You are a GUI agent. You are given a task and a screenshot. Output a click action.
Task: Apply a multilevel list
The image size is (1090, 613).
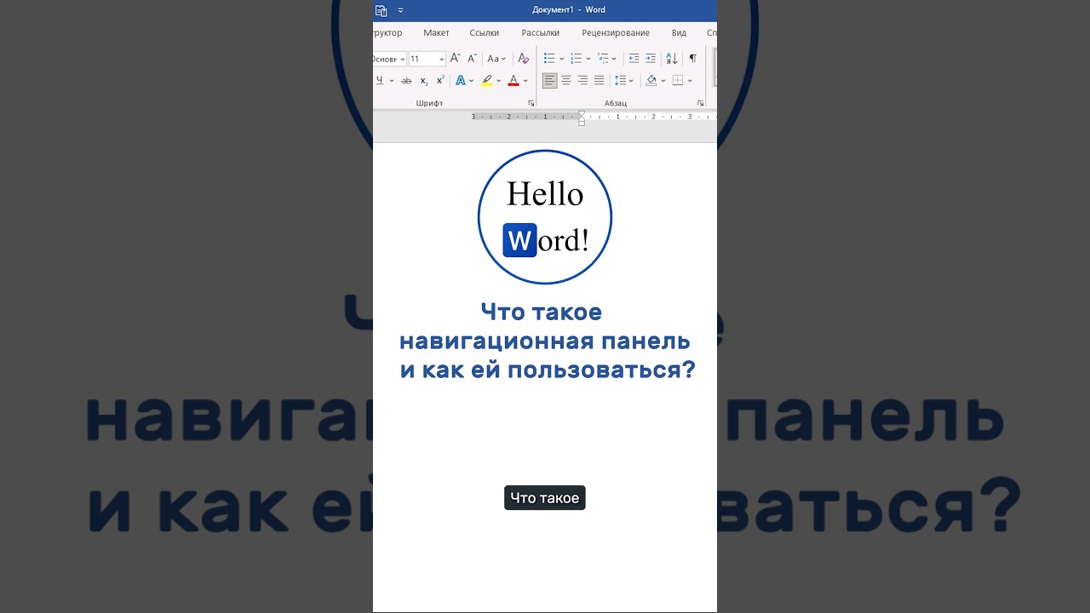(x=603, y=59)
